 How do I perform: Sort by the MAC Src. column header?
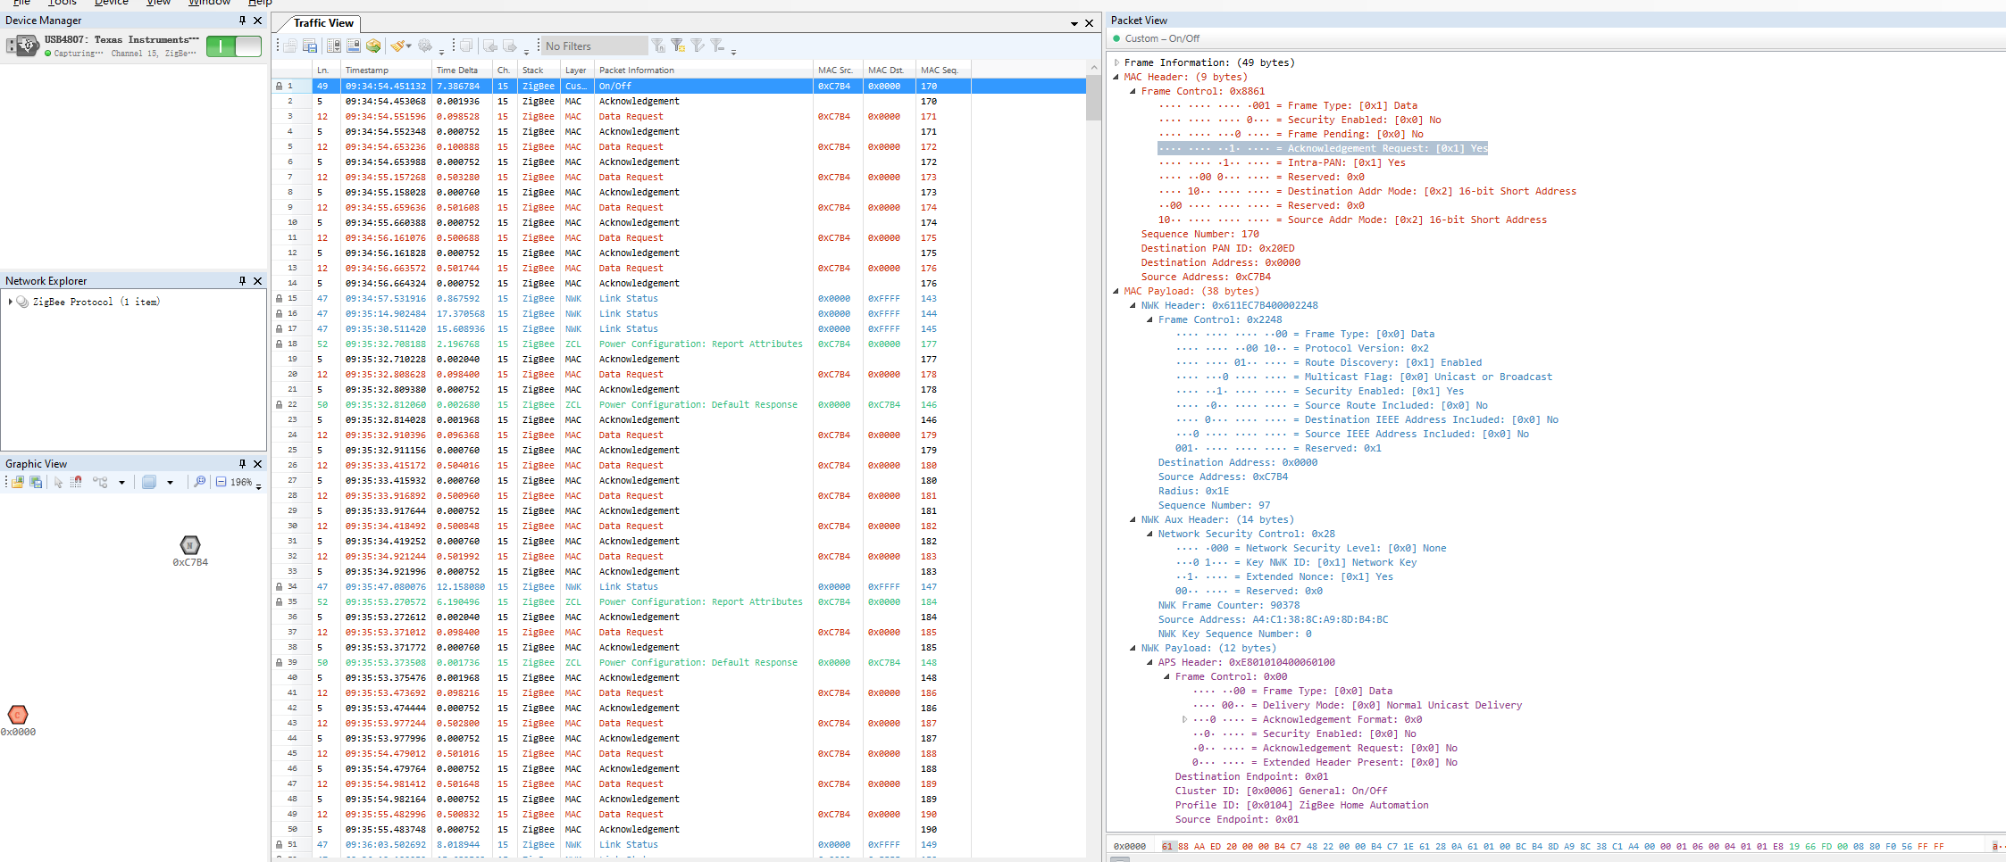pos(838,70)
